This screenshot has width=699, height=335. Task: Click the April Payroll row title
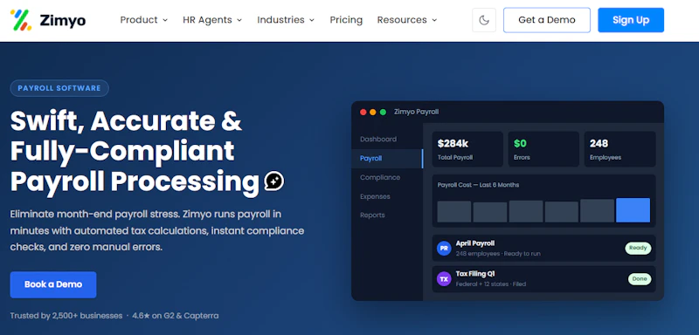tap(474, 243)
